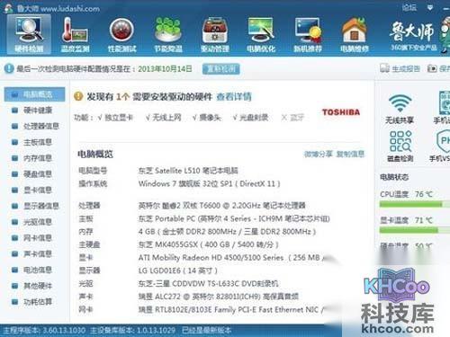The height and width of the screenshot is (337, 450).
Task: Click the orange warning icon beside driver notice
Action: pyautogui.click(x=78, y=96)
